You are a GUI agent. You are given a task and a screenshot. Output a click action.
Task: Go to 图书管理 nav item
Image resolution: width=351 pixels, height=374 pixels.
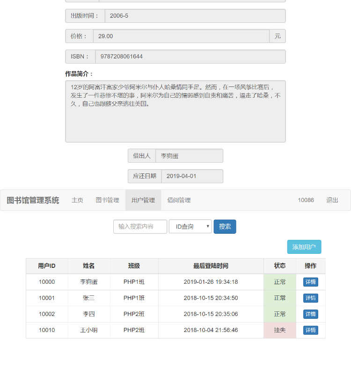click(108, 200)
